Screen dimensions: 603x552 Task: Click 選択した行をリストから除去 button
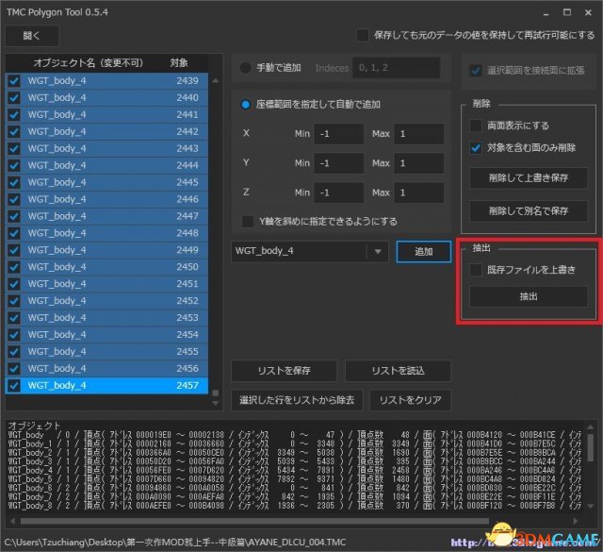pos(298,400)
